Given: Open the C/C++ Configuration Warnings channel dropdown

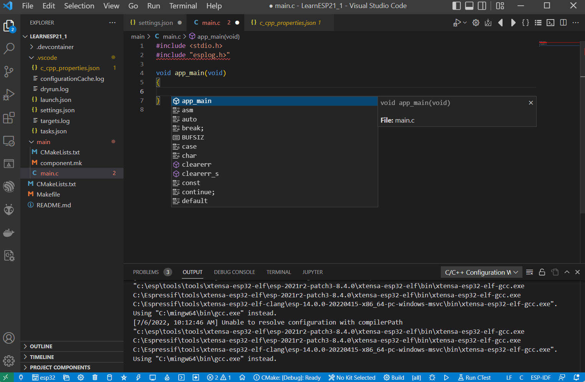Looking at the screenshot, I should (481, 272).
